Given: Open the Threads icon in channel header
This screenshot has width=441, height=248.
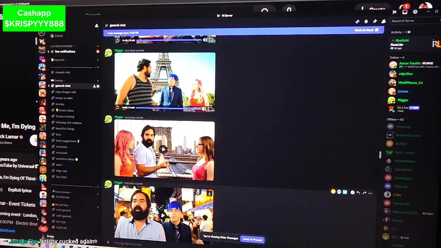Looking at the screenshot, I should coord(357,21).
